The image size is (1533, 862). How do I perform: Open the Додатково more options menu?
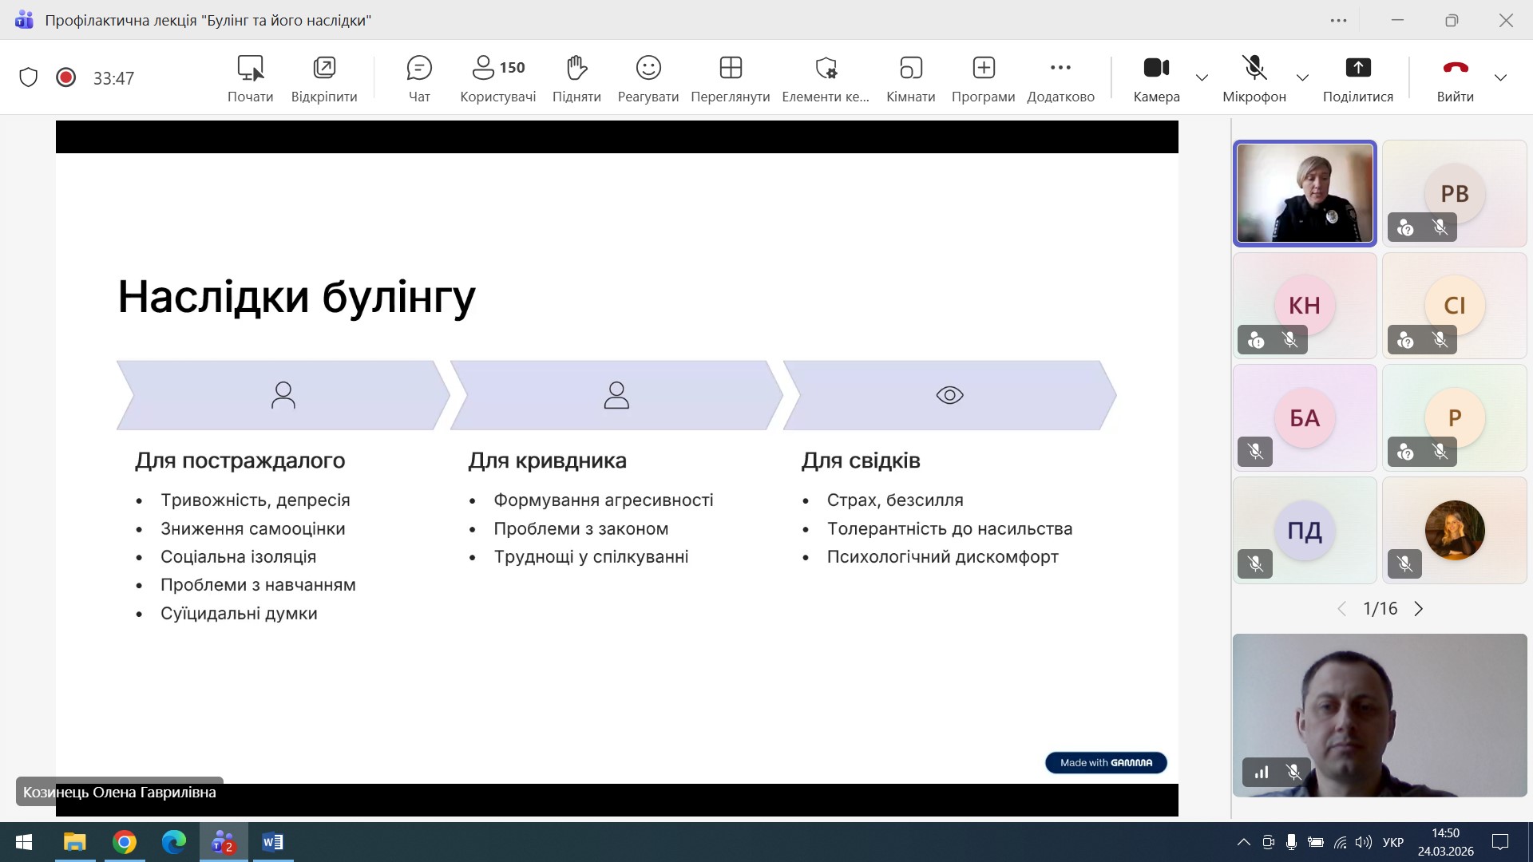pos(1060,77)
